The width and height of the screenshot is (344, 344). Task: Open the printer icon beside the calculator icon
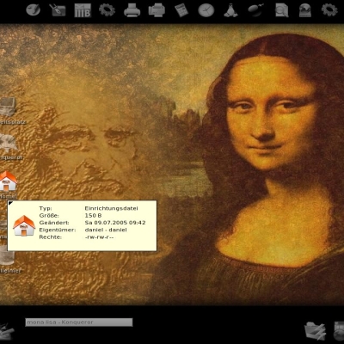pyautogui.click(x=157, y=10)
